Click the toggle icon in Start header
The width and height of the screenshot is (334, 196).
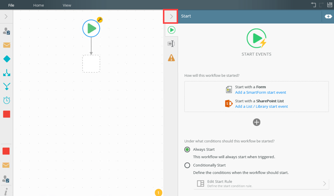(328, 16)
